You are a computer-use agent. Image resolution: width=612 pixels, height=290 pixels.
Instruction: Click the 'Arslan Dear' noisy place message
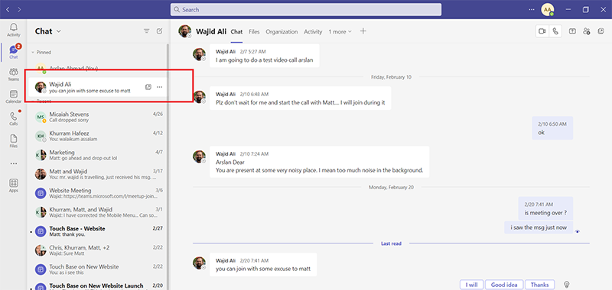coord(319,162)
